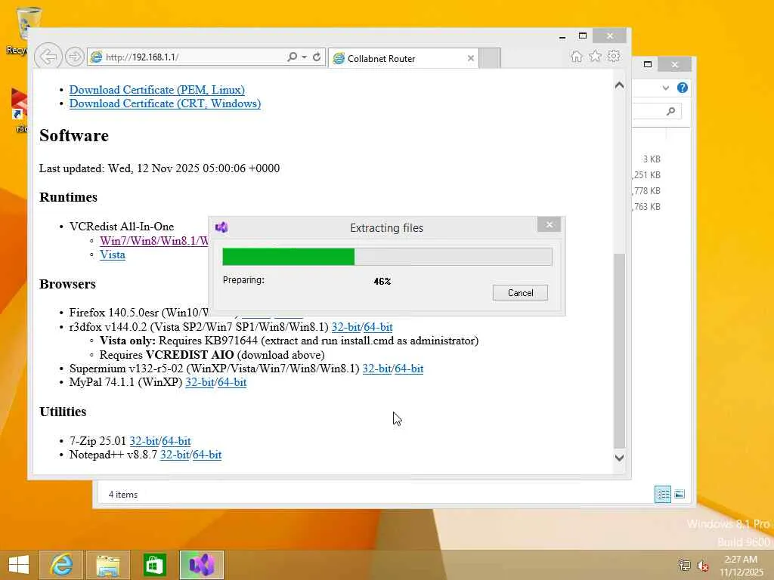Image resolution: width=774 pixels, height=580 pixels.
Task: Maximize the Internet Explorer window
Action: pyautogui.click(x=583, y=35)
